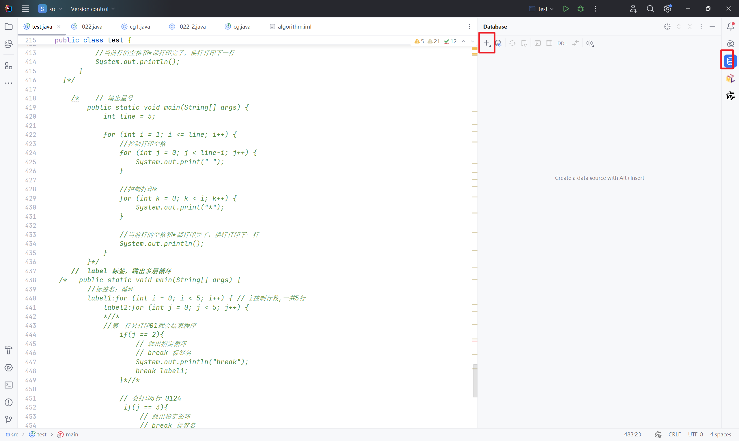Click the Debug bug icon
Screen dimensions: 739x441
(580, 9)
